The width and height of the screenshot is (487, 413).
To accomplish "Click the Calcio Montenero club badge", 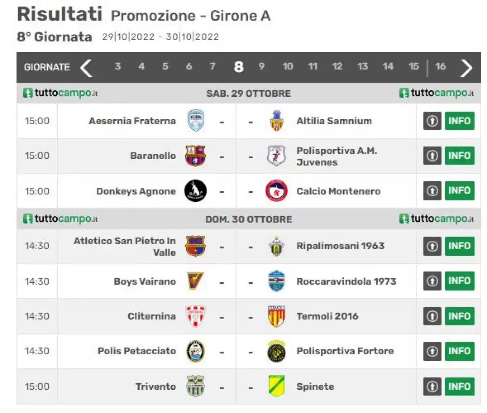I will (276, 191).
